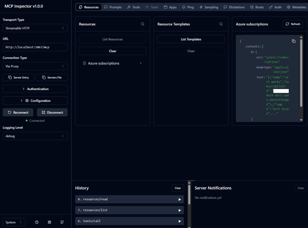Click the Connected status indicator
The image size is (308, 228).
tap(35, 120)
